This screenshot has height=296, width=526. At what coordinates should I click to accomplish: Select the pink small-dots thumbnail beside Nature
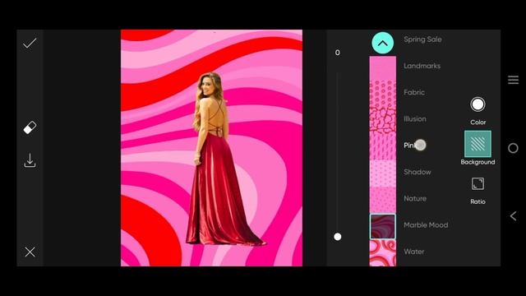pos(382,200)
